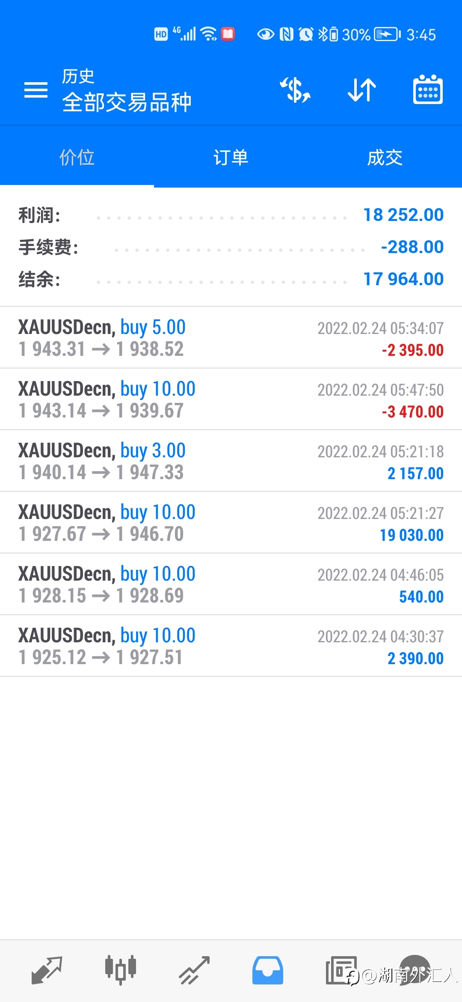
Task: Switch to the 成交 tab
Action: click(385, 157)
